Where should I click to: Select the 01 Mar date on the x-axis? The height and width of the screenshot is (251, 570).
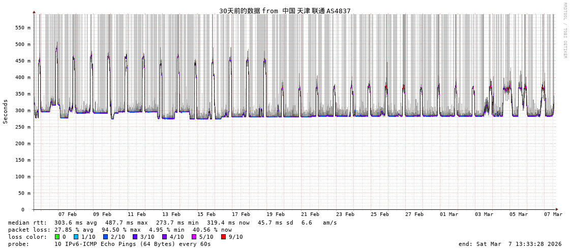[449, 214]
